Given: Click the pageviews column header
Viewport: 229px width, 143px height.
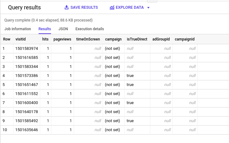Looking at the screenshot, I should coord(63,39).
